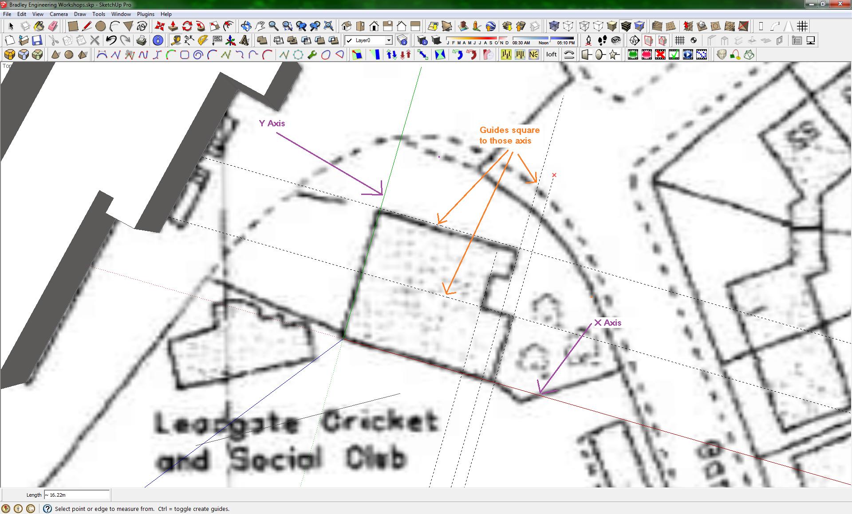Select the Rectangle drawing tool
Screen dimensions: 852x514
(x=73, y=26)
